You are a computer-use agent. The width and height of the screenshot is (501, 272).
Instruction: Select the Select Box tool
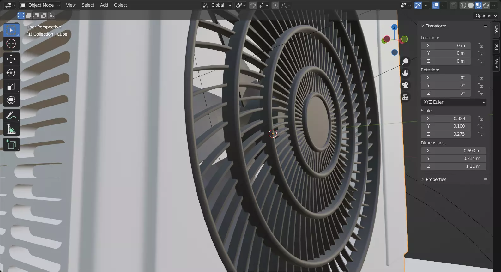[11, 30]
